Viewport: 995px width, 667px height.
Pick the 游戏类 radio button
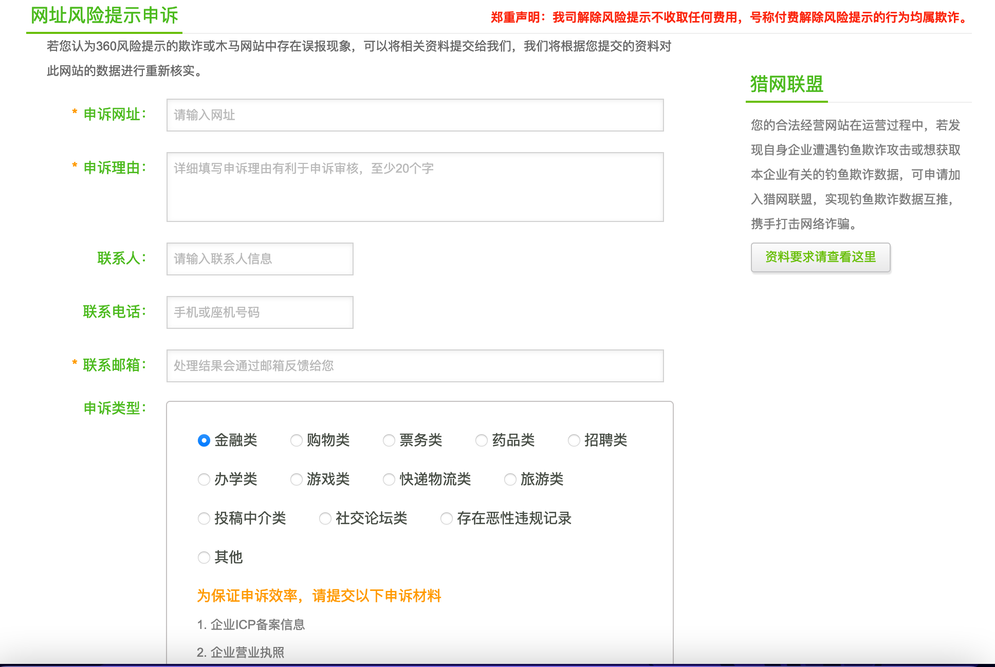click(297, 479)
